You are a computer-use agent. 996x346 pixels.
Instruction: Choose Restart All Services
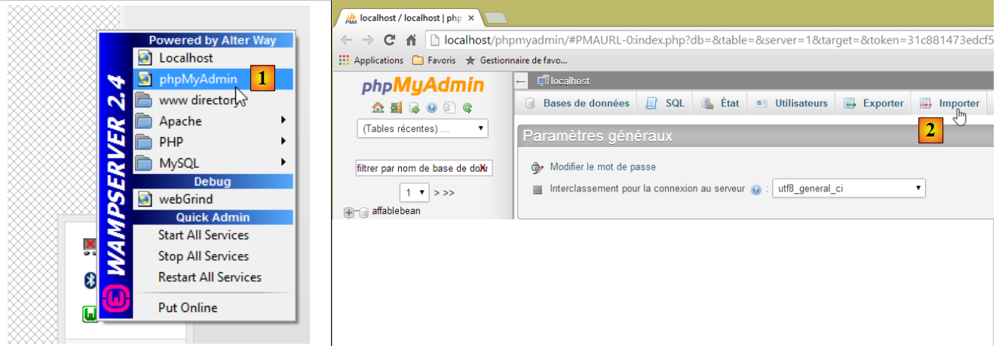pyautogui.click(x=210, y=277)
